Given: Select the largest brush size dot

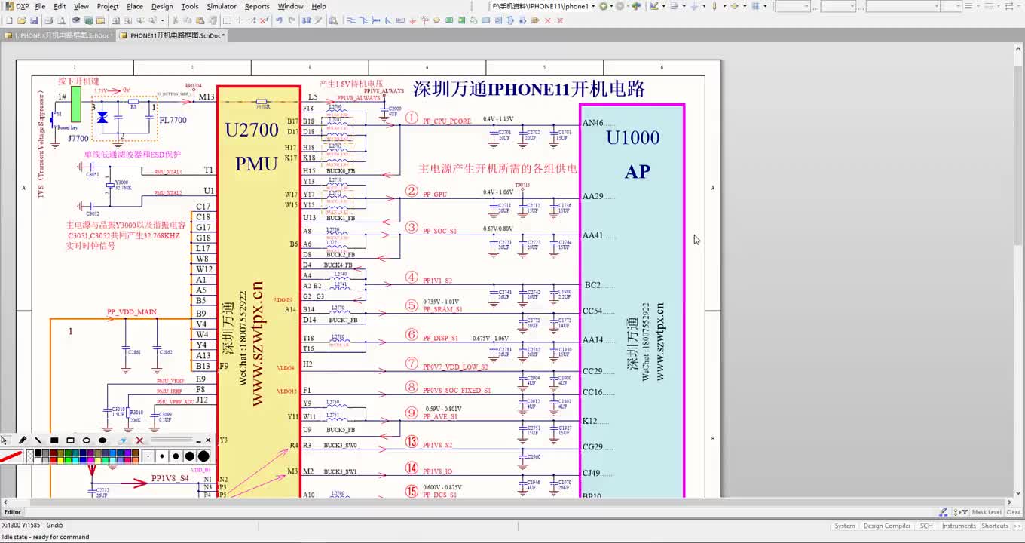Looking at the screenshot, I should [x=203, y=456].
